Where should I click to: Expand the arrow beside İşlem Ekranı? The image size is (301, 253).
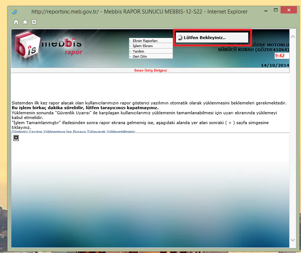(x=131, y=45)
